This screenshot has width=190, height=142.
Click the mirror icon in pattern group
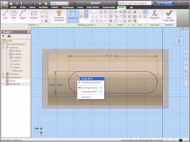(110, 21)
